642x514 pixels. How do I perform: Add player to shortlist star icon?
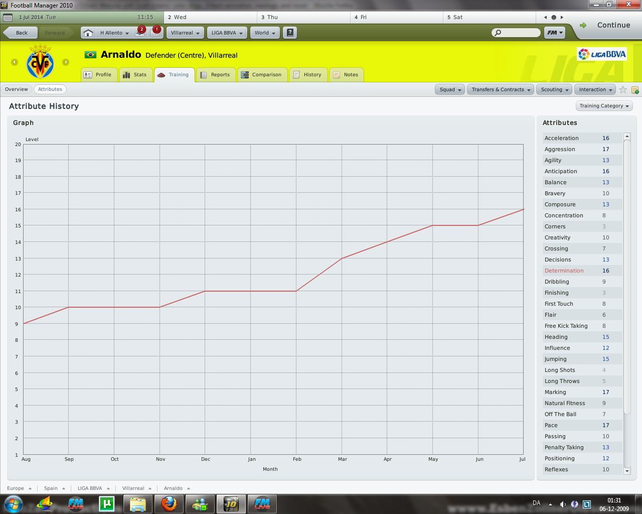[623, 90]
